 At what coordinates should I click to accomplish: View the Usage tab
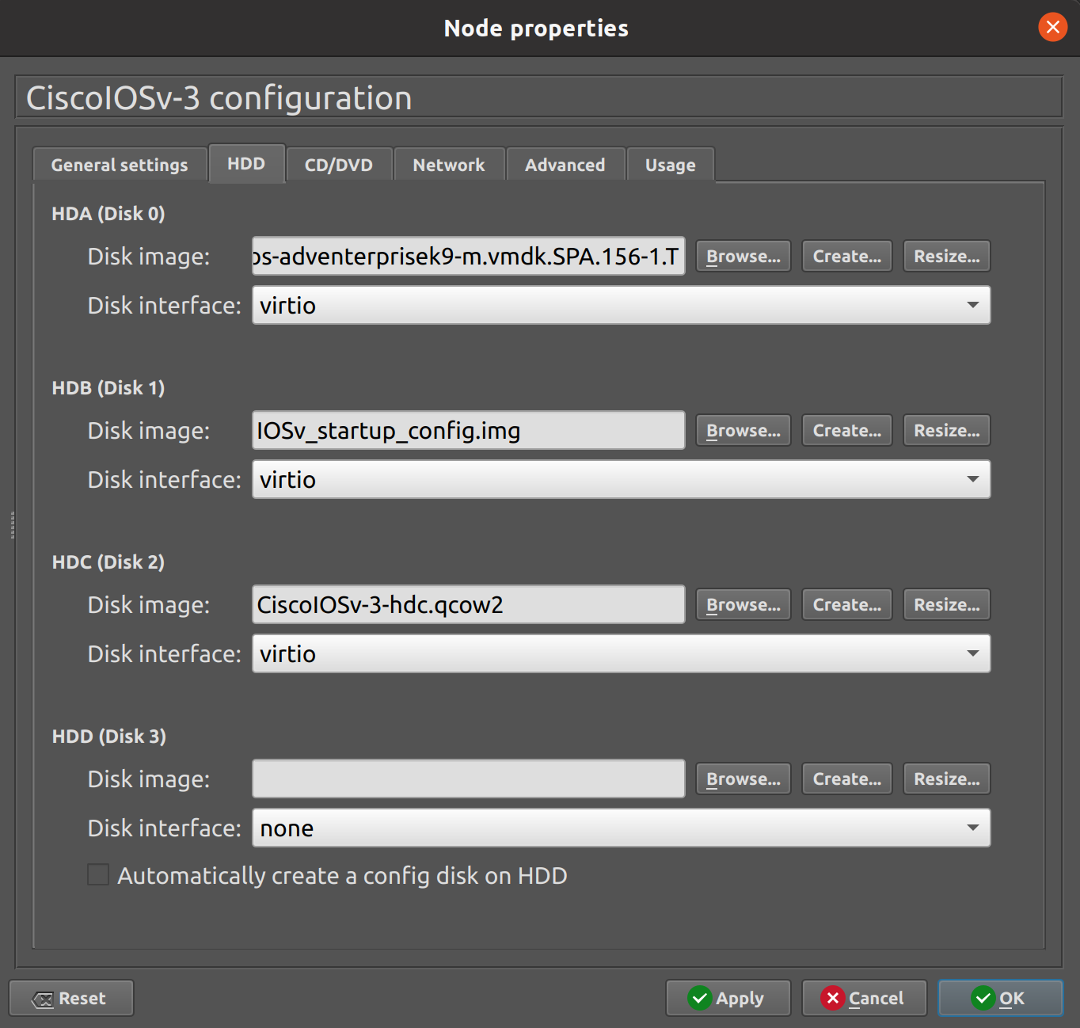669,164
